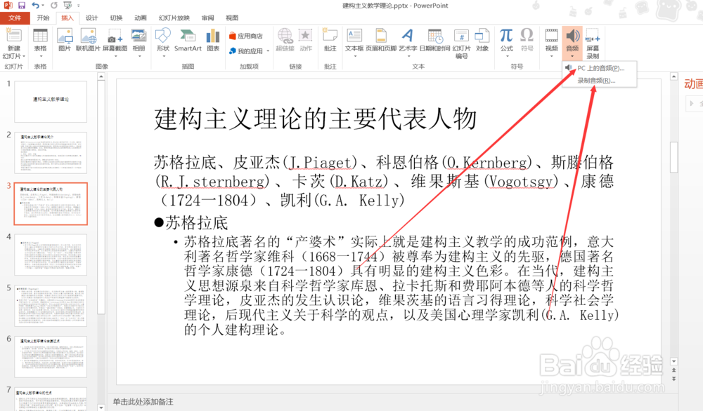Customize the quick access toolbar dropdown

click(78, 6)
